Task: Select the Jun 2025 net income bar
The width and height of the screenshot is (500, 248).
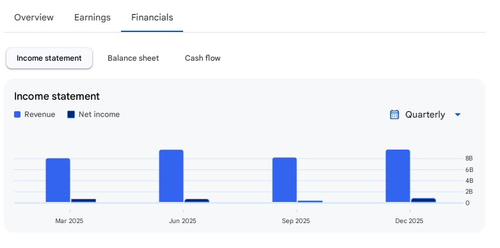Action: pyautogui.click(x=197, y=201)
